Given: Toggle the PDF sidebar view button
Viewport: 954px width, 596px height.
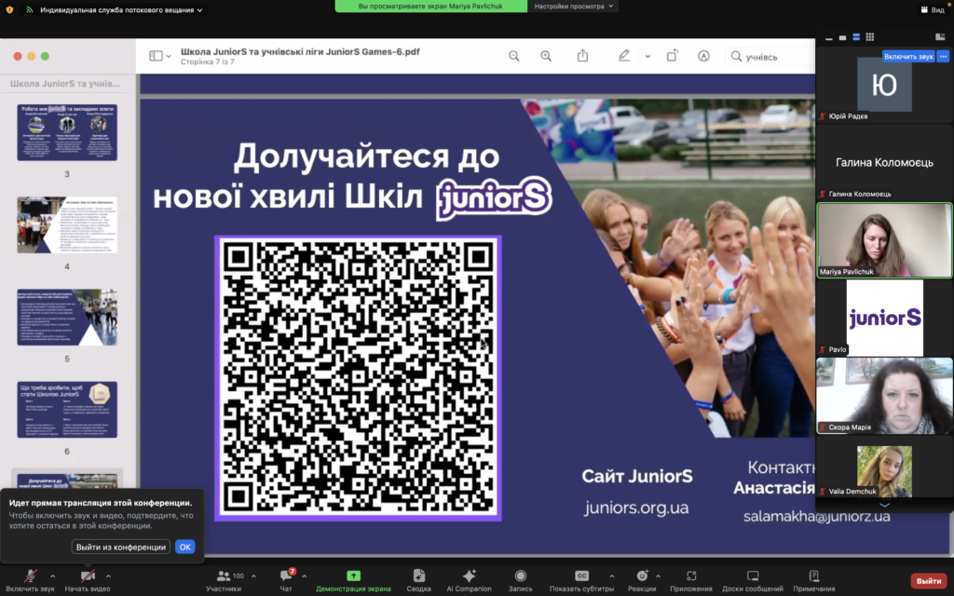Looking at the screenshot, I should (156, 56).
